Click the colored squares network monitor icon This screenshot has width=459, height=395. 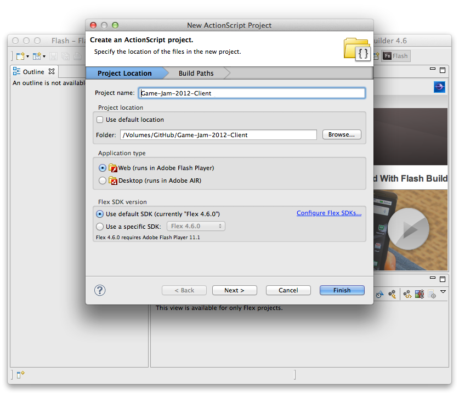420,294
